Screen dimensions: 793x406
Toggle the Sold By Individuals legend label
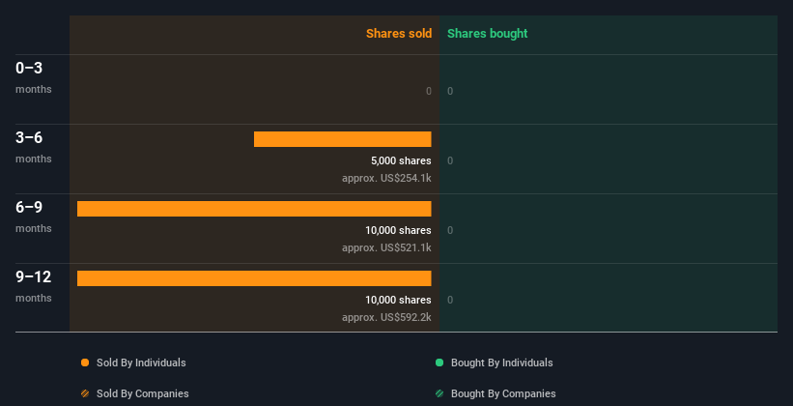click(x=141, y=362)
